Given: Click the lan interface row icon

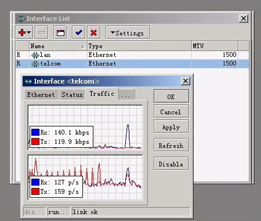Looking at the screenshot, I should point(35,55).
